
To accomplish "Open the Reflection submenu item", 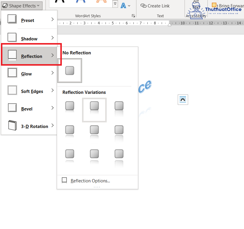I will [29, 56].
